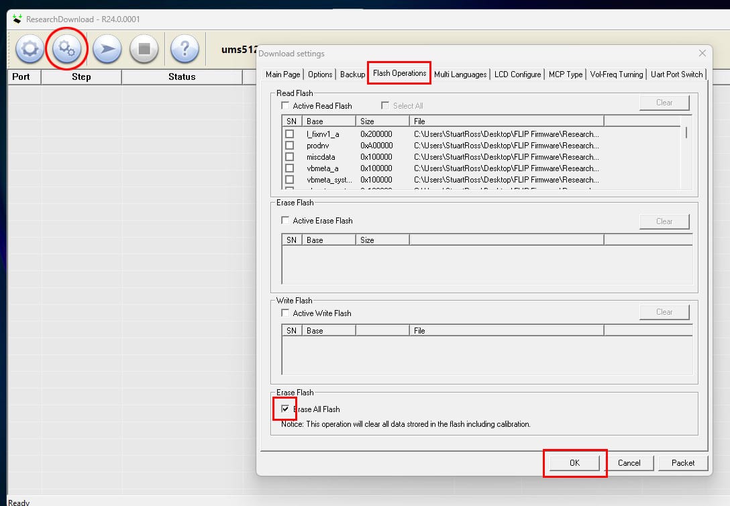Check the prodnv partition checkbox
This screenshot has height=506, width=730.
[290, 145]
